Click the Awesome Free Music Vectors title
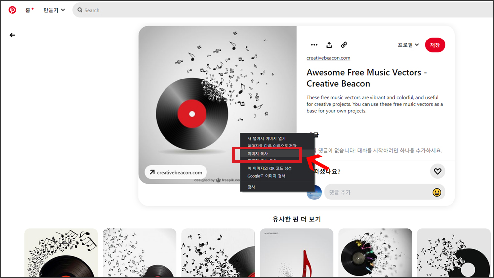 click(x=367, y=78)
